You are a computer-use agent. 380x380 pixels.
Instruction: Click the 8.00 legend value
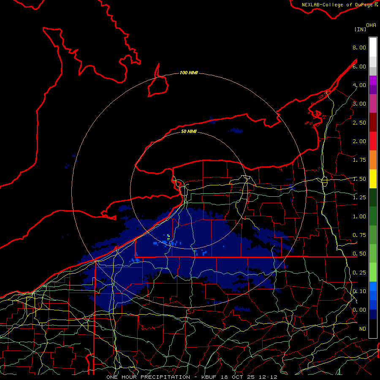pos(359,47)
